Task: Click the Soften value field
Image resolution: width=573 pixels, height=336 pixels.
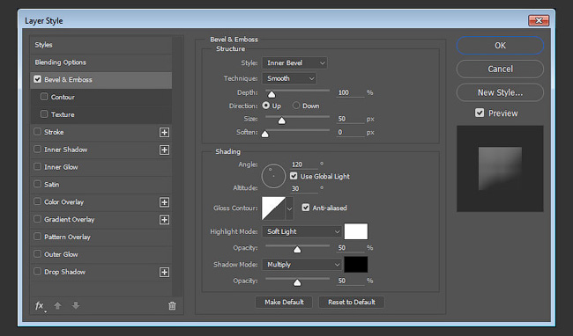Action: [x=350, y=132]
